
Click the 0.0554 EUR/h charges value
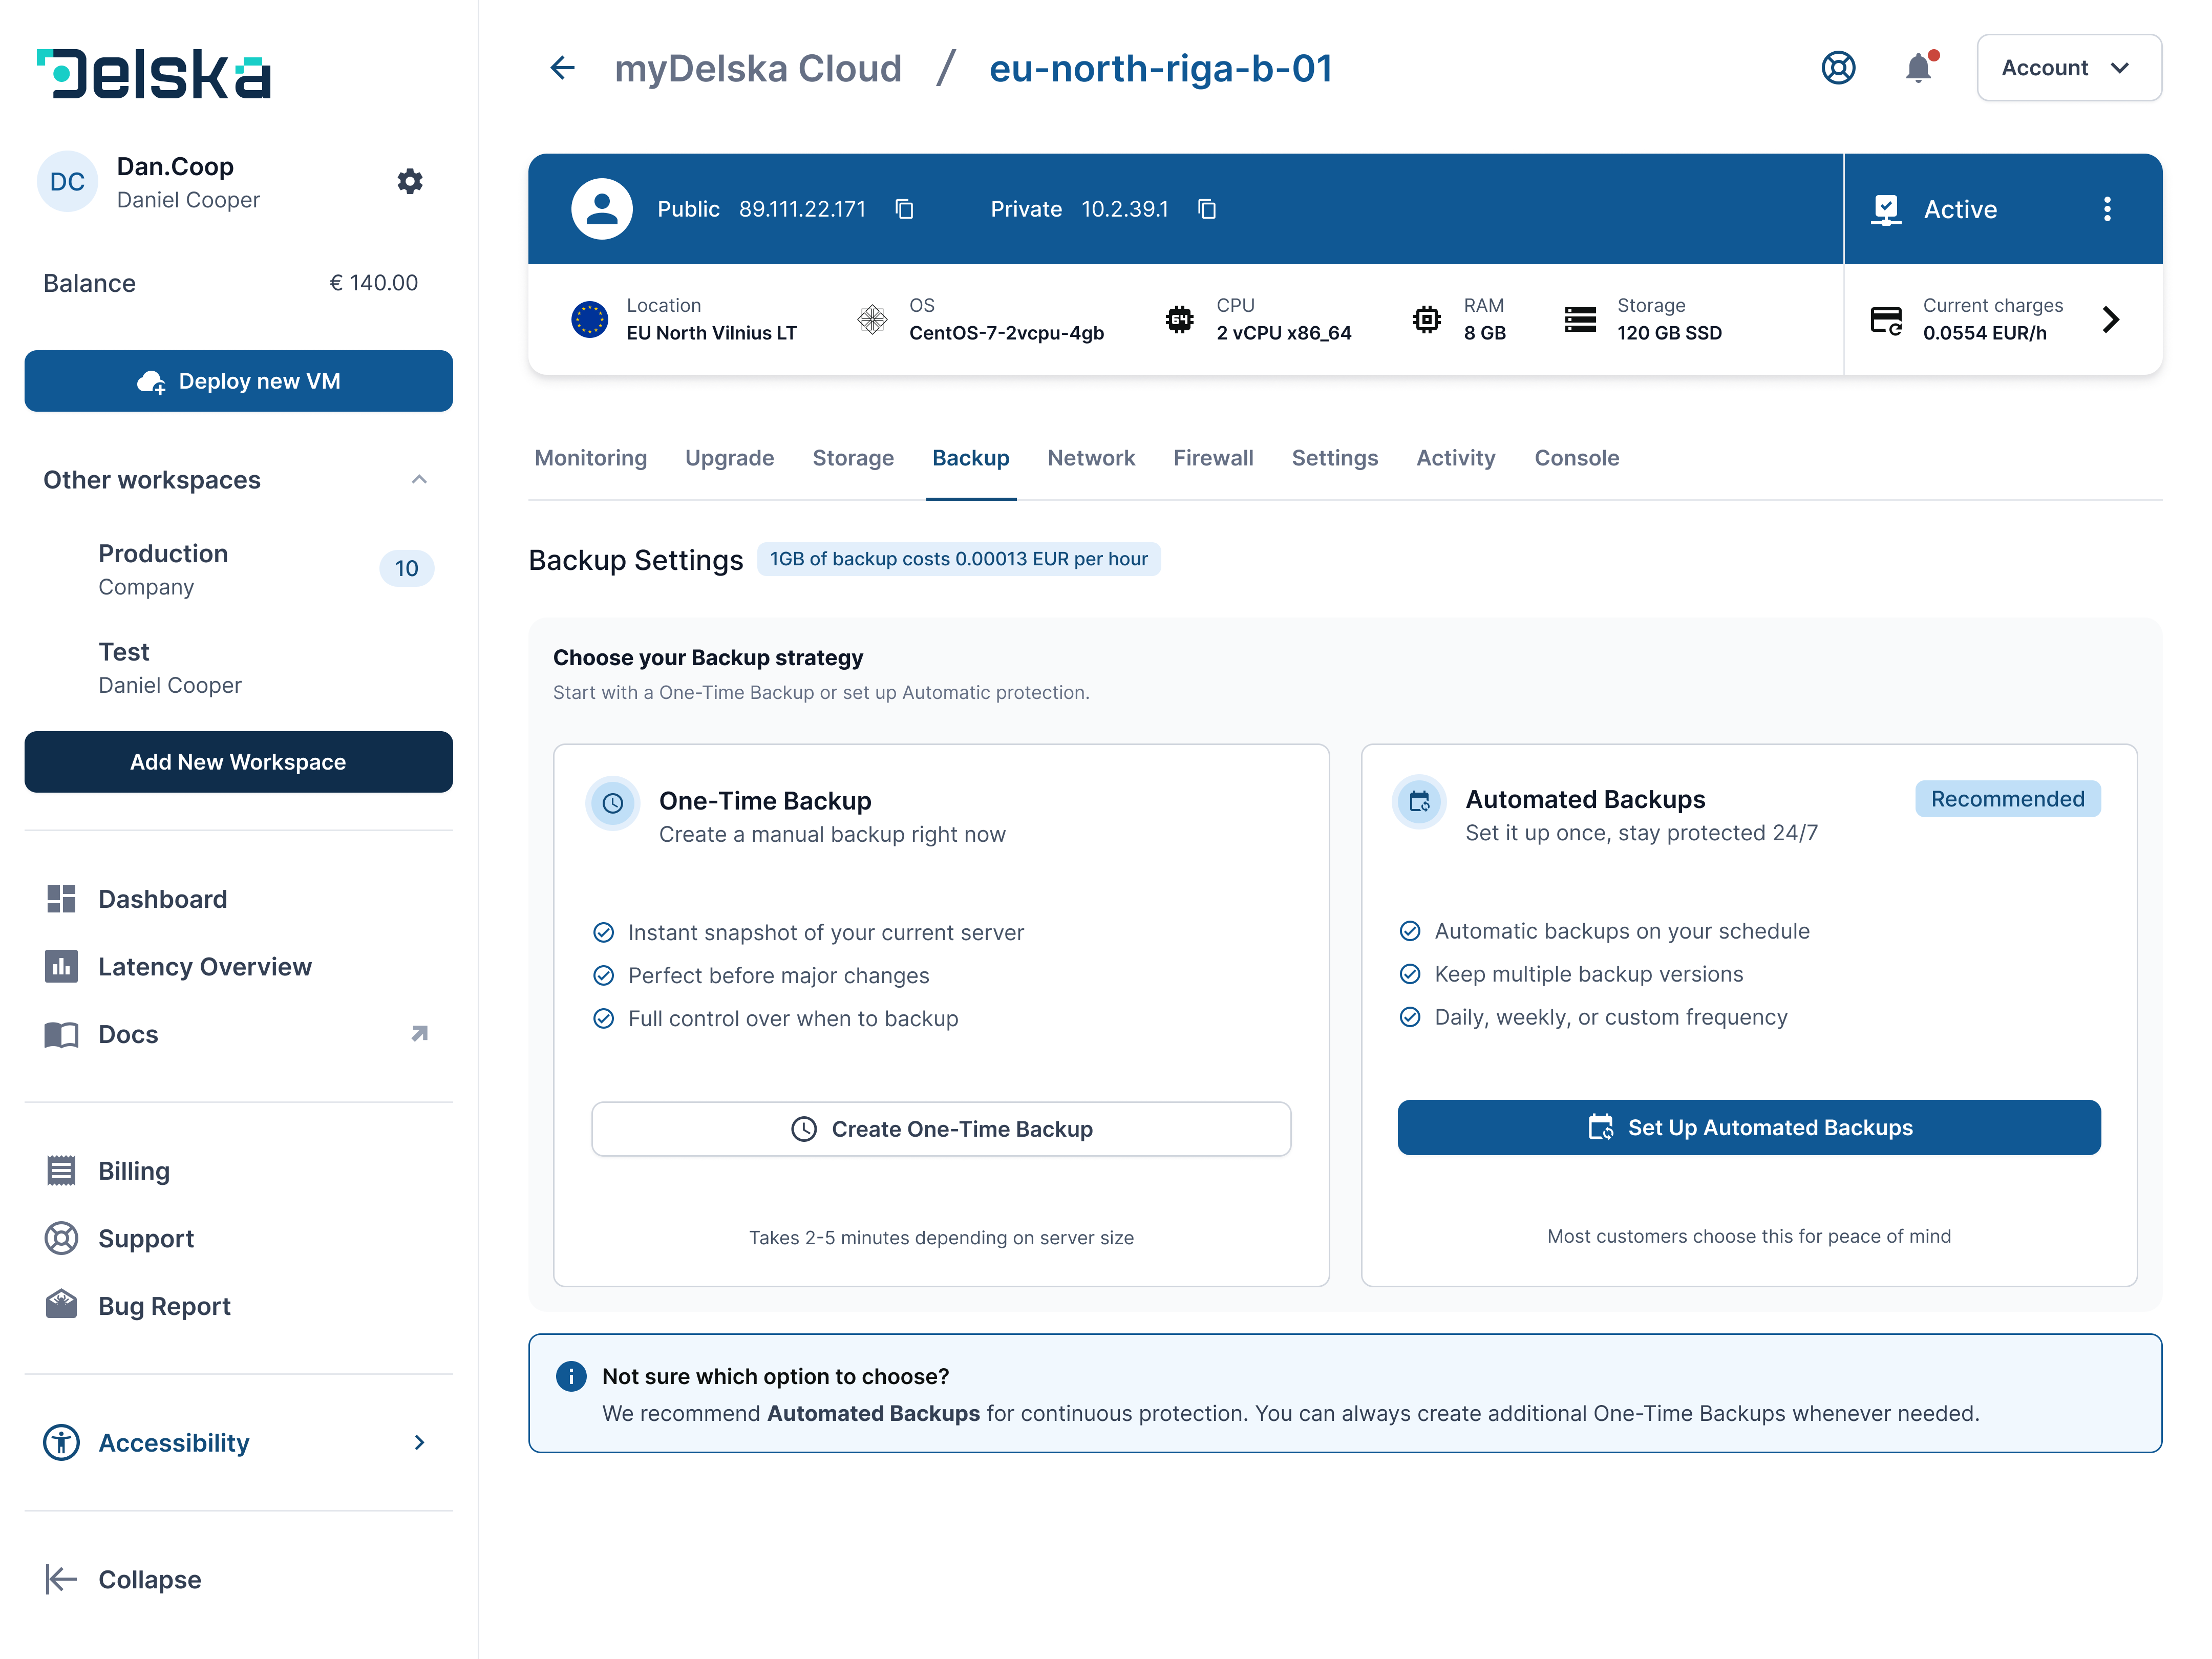pyautogui.click(x=1984, y=333)
